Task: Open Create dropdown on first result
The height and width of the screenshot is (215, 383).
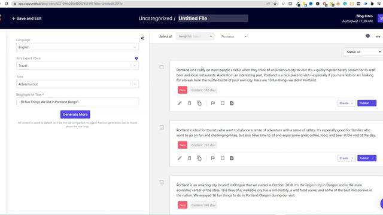Action: coord(346,103)
